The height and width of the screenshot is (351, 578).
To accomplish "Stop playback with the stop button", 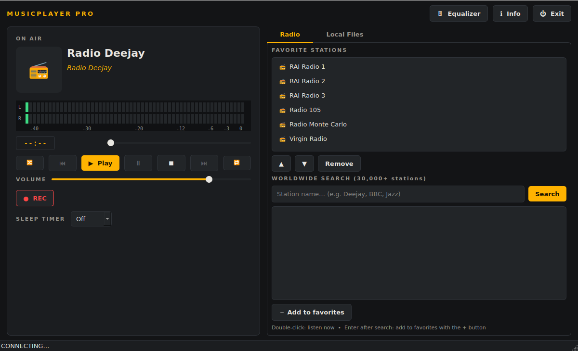I will pyautogui.click(x=171, y=163).
